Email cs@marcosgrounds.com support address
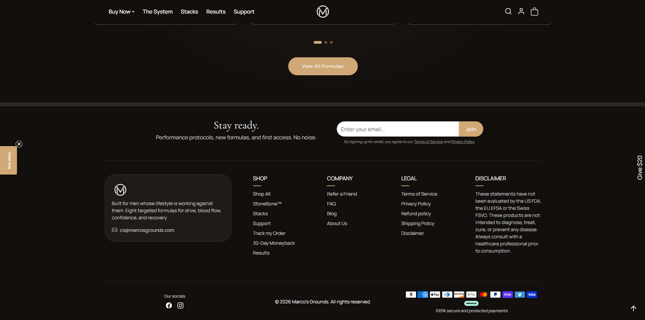The width and height of the screenshot is (645, 320). [x=147, y=230]
